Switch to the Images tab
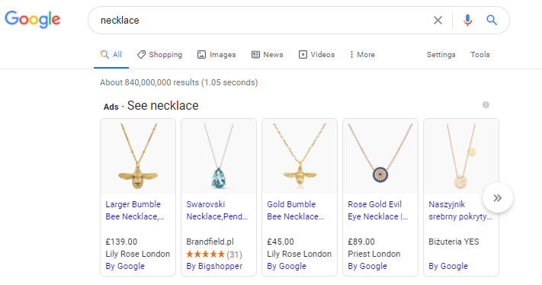The image size is (542, 285). click(x=216, y=55)
